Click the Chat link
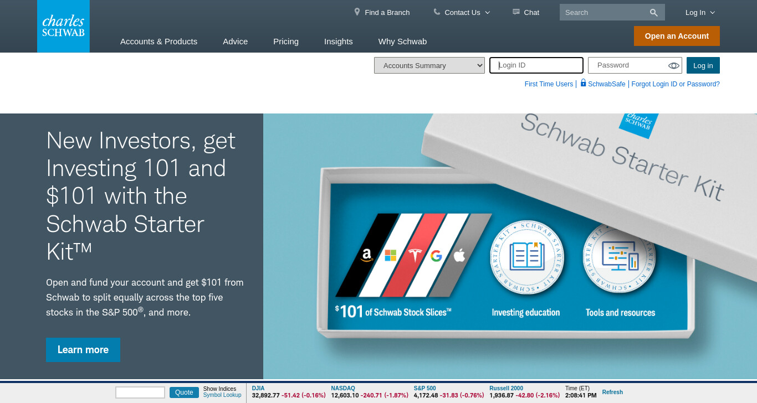 pyautogui.click(x=531, y=12)
